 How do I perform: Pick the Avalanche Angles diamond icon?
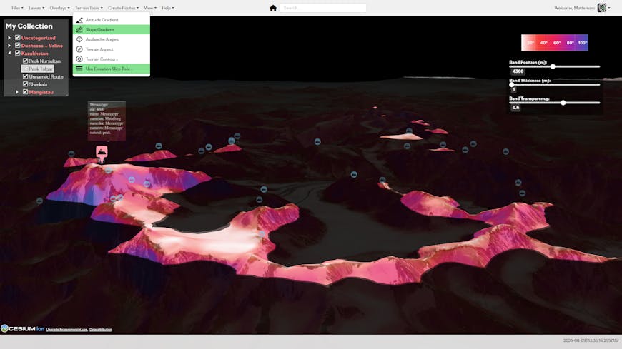pos(79,39)
